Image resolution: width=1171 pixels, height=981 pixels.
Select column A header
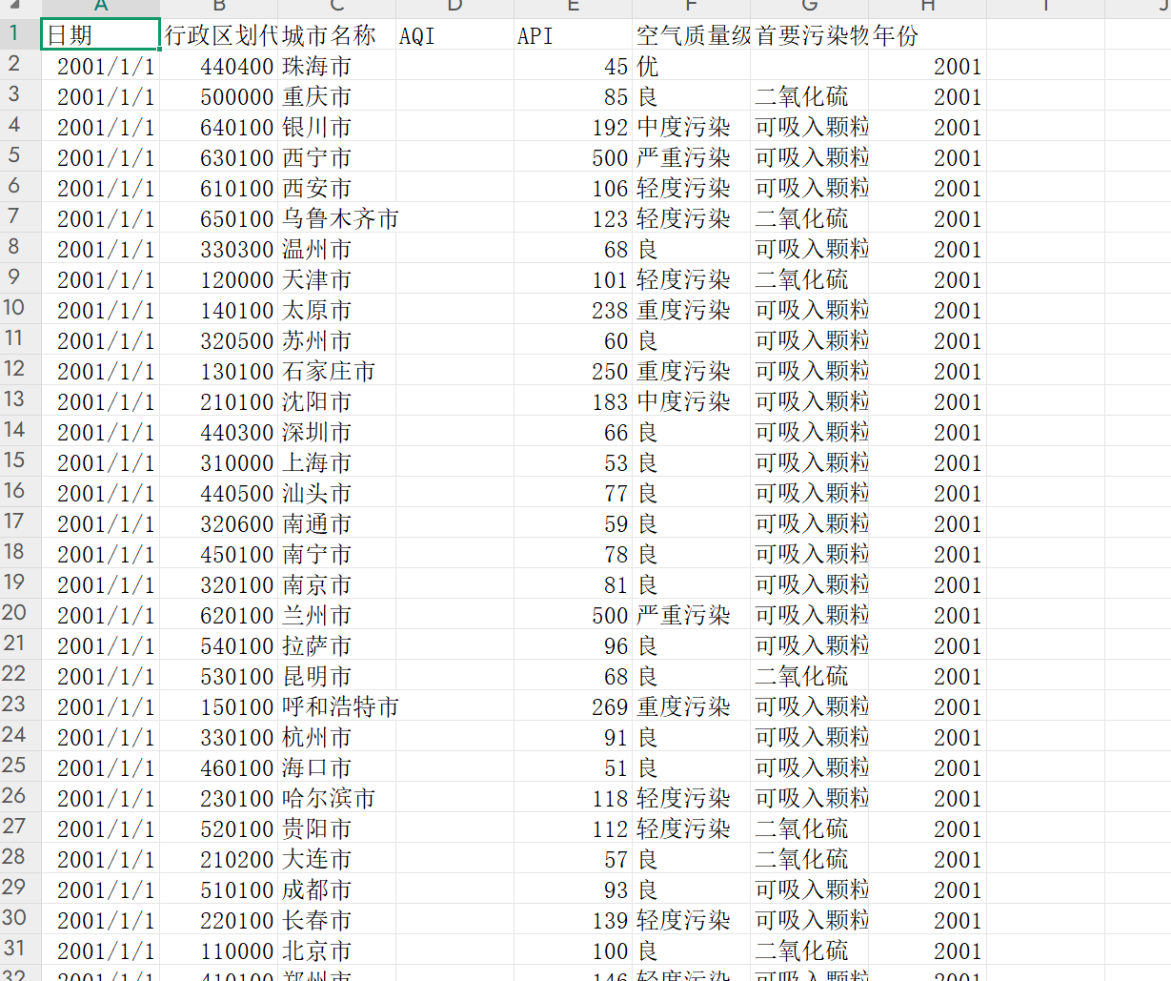(x=100, y=7)
